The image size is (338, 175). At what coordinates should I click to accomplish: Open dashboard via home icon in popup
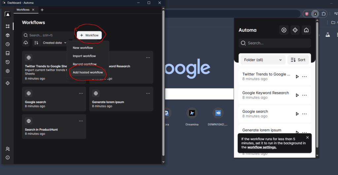(306, 30)
